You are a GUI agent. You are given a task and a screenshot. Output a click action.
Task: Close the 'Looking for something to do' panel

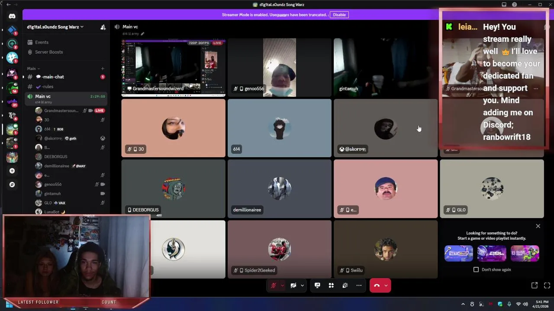click(538, 226)
